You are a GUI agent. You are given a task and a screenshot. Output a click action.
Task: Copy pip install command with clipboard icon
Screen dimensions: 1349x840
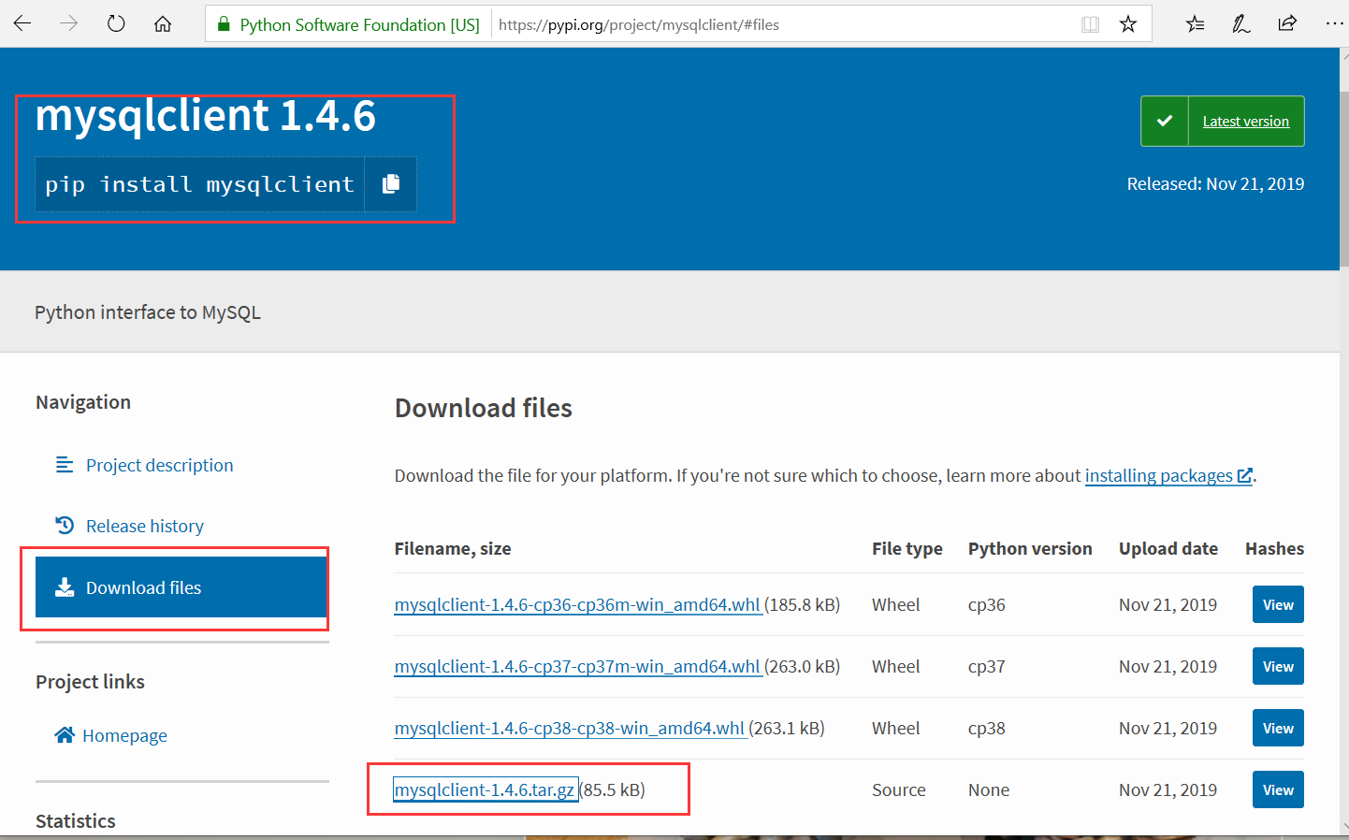click(x=391, y=183)
